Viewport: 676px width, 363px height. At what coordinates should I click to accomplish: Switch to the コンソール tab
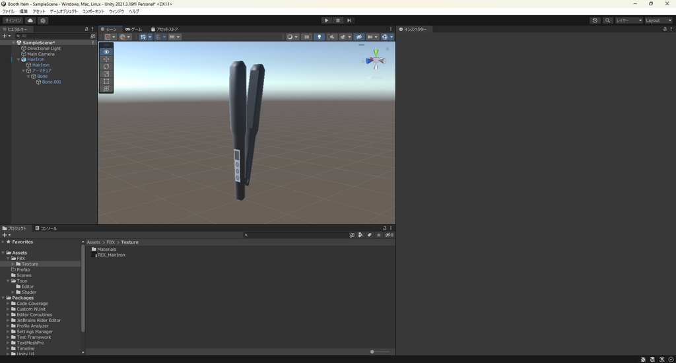[46, 228]
